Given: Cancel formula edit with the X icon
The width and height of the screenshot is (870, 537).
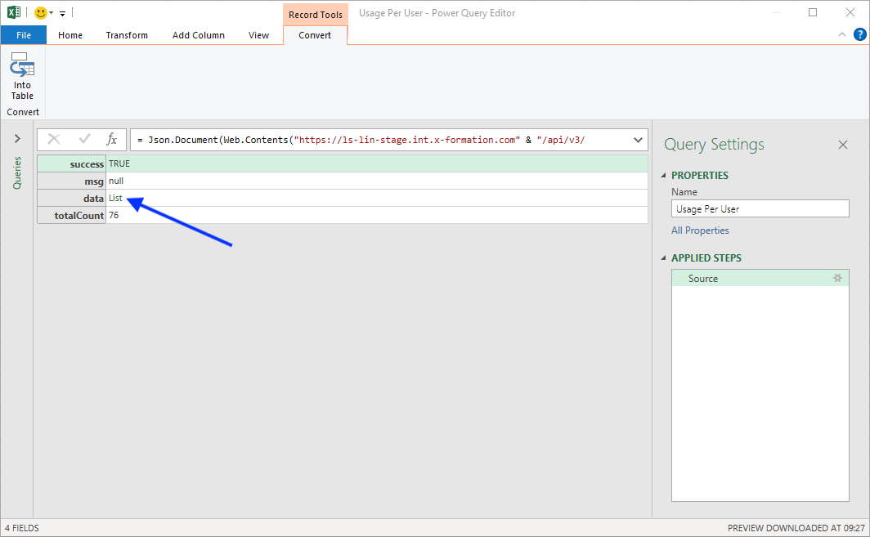Looking at the screenshot, I should 54,139.
